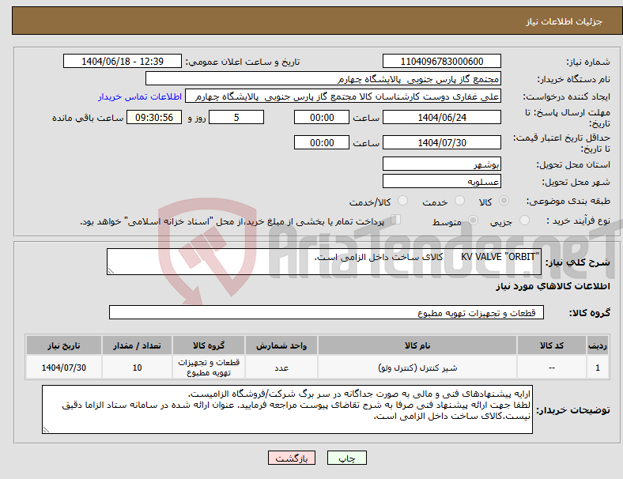Click the طبقه بندی موضوعی label
This screenshot has width=623, height=479.
coord(568,201)
